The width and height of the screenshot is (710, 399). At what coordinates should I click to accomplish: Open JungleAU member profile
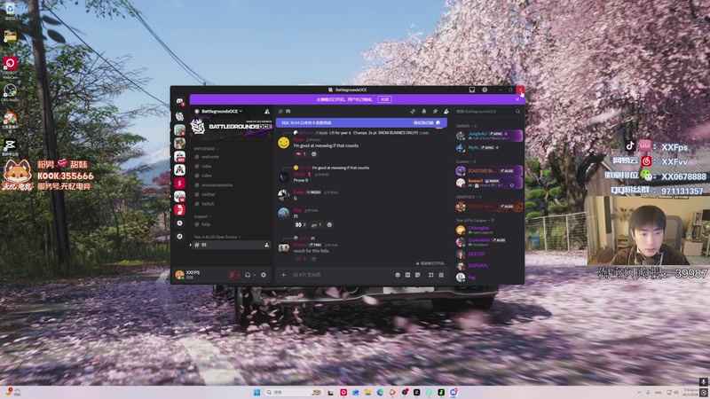[489, 136]
